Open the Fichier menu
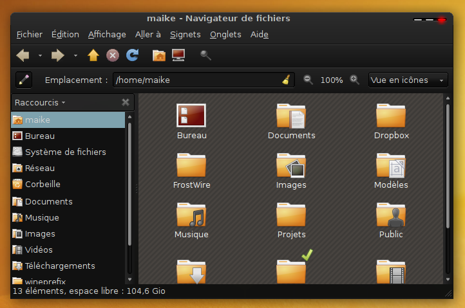Image resolution: width=465 pixels, height=308 pixels. (x=30, y=35)
